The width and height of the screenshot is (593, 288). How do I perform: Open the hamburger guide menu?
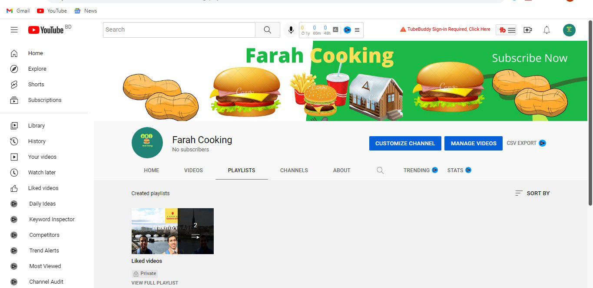coord(14,29)
